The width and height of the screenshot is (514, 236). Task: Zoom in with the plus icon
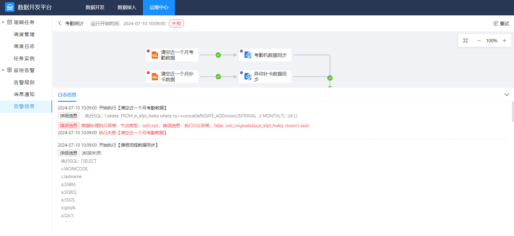click(504, 41)
